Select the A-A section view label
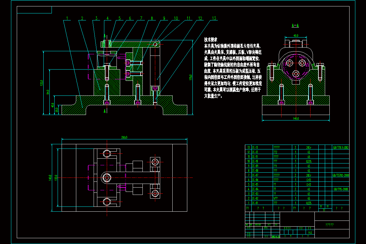The height and width of the screenshot is (244, 366). 295,25
